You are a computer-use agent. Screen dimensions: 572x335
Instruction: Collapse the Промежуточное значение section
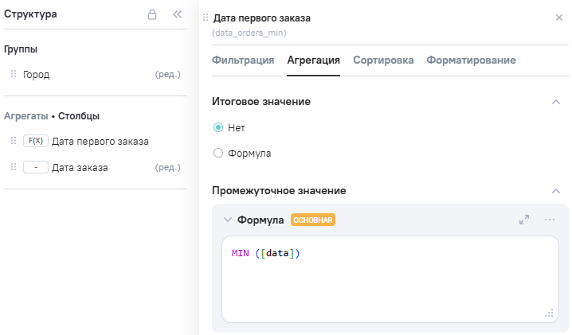point(555,191)
